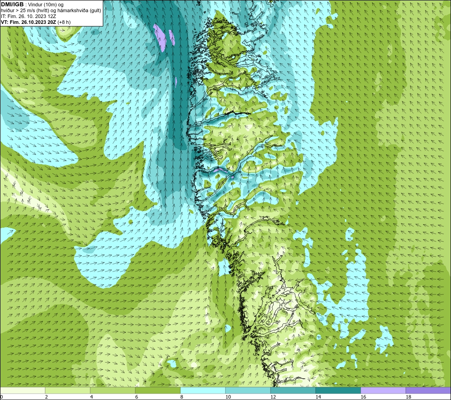
Task: Click the 2–4 m/s light green swatch
Action: [x=68, y=390]
